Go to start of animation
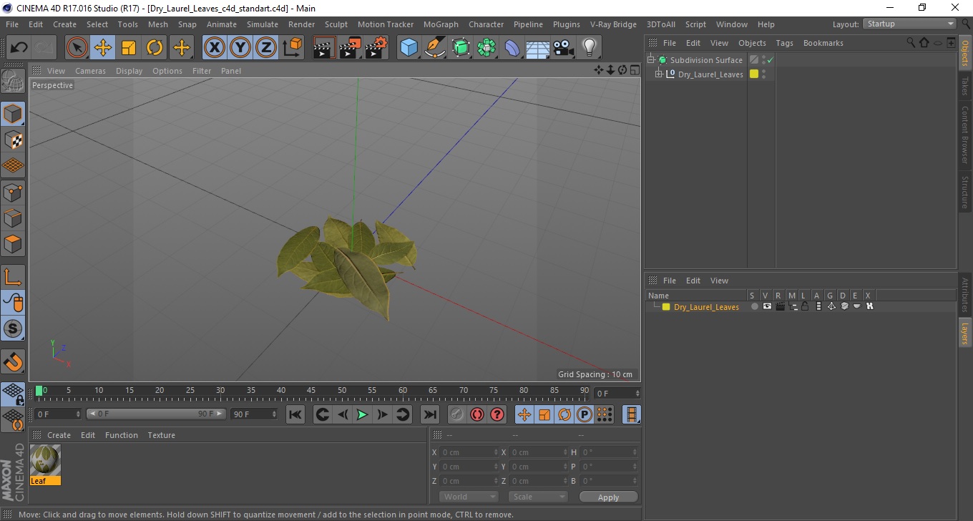Image resolution: width=973 pixels, height=521 pixels. [295, 414]
